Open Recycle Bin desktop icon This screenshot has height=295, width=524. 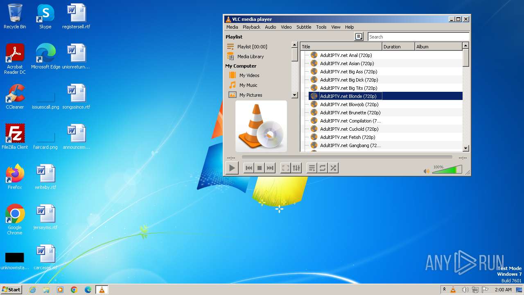coord(15,16)
